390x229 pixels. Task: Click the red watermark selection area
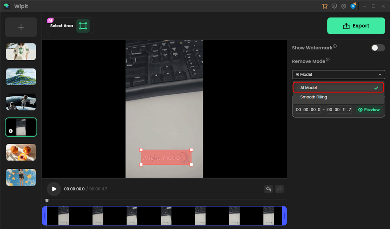click(x=166, y=157)
